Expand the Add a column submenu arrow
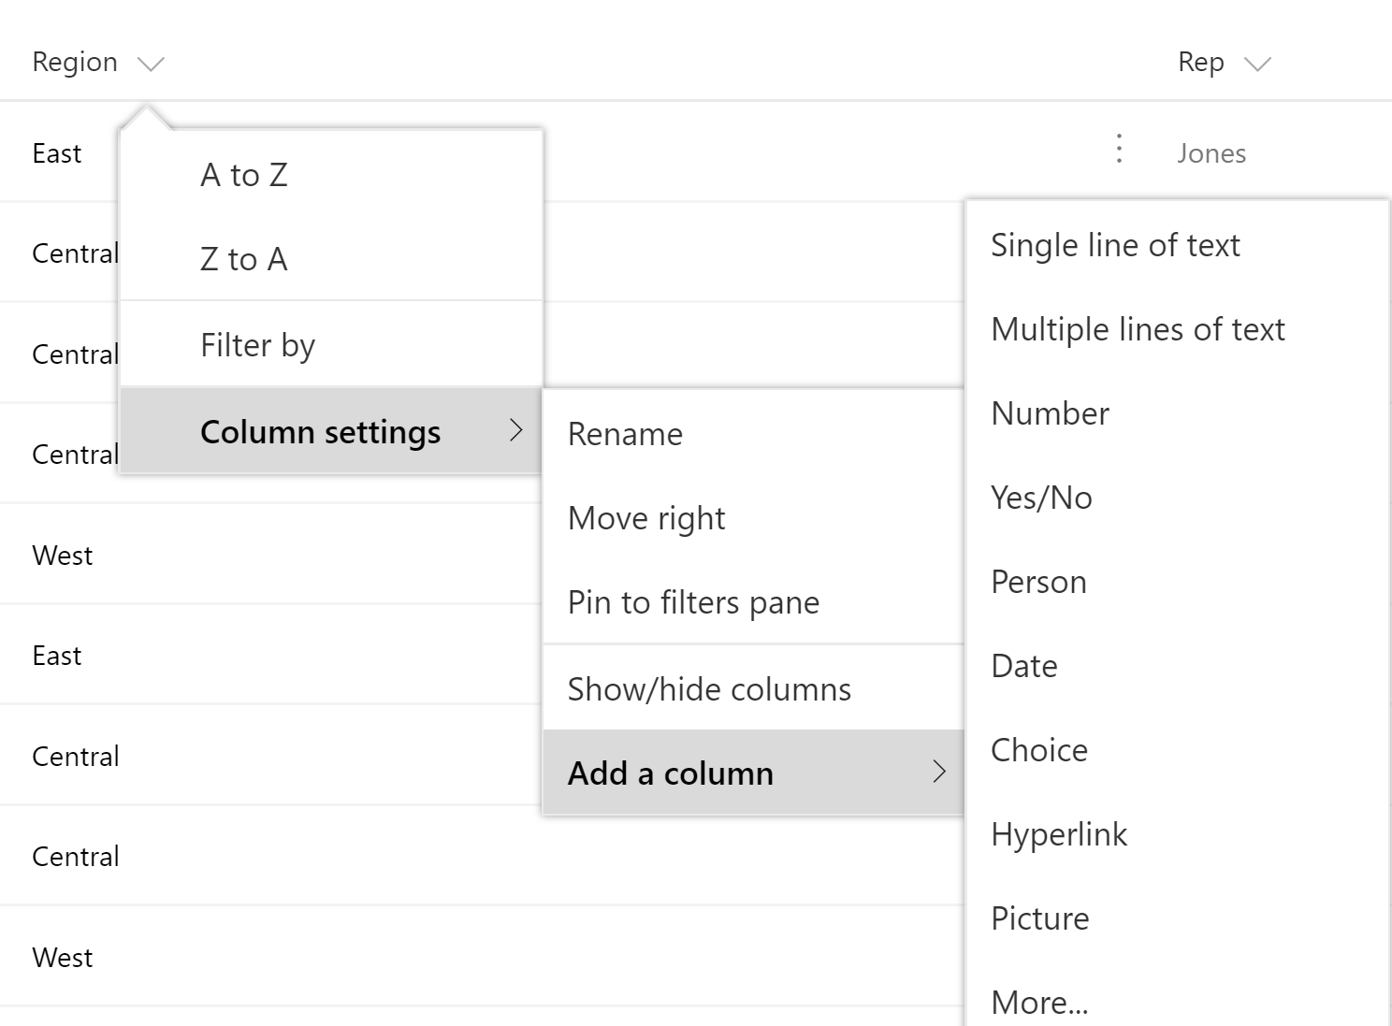The image size is (1392, 1026). (939, 772)
